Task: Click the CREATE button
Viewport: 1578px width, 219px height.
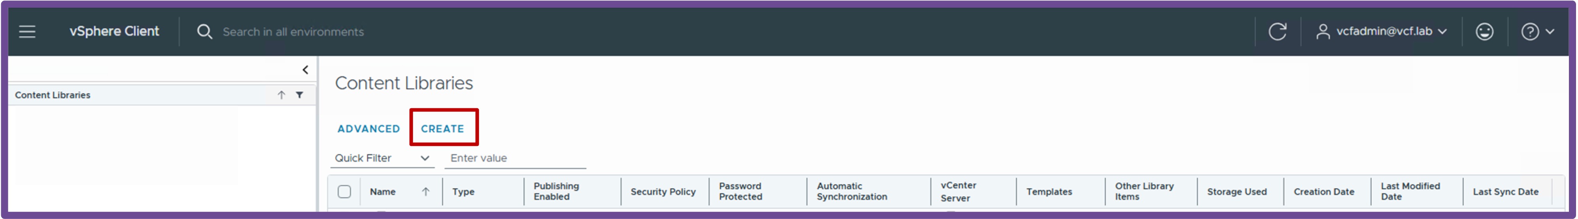Action: pos(442,129)
